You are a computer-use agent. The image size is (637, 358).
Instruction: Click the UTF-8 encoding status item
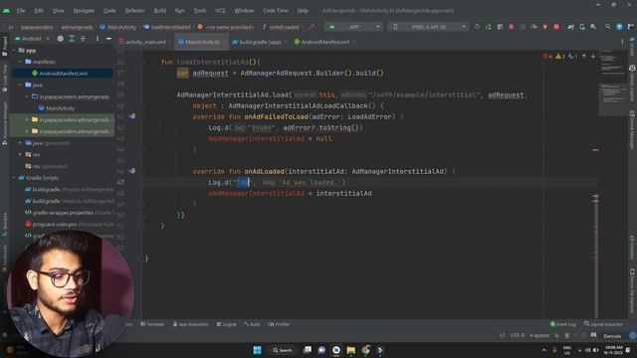[x=518, y=336]
